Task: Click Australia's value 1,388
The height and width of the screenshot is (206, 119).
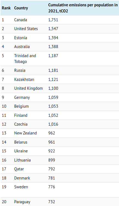Action: tap(53, 47)
